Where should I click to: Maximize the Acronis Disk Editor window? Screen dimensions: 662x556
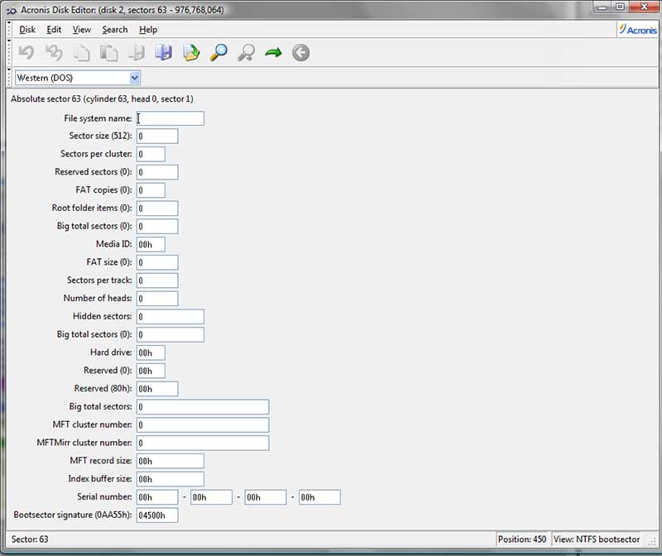(x=620, y=7)
